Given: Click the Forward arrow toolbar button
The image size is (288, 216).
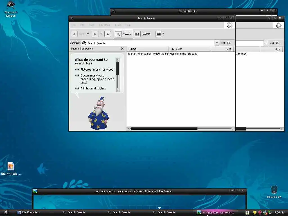Looking at the screenshot, I should [x=95, y=34].
